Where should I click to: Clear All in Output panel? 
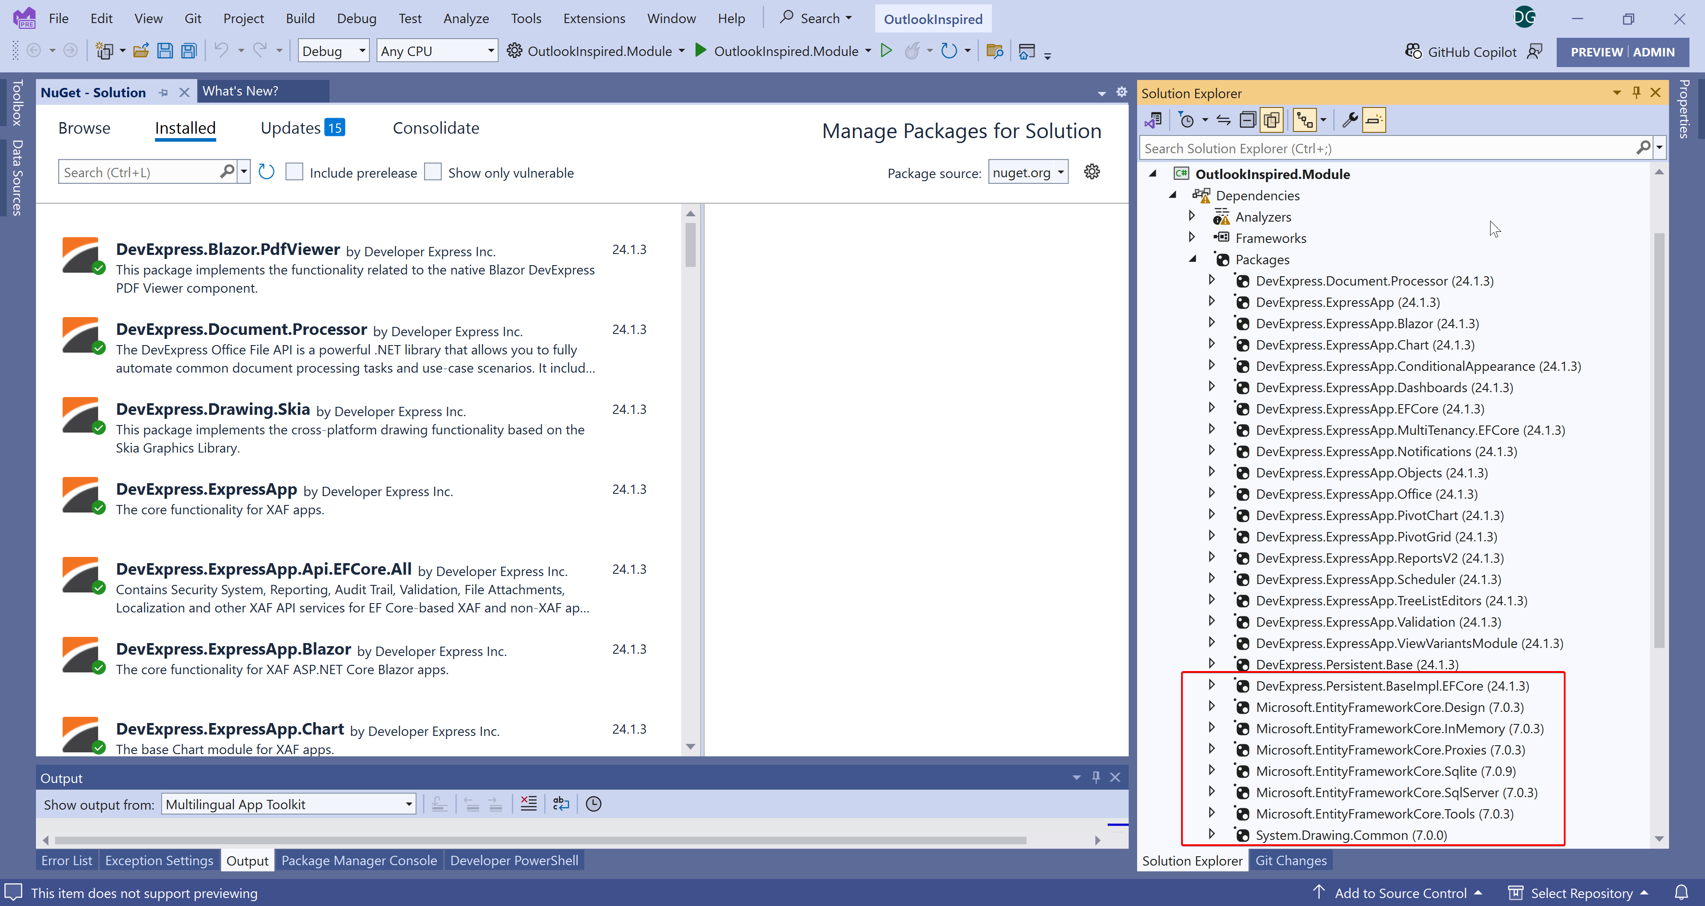pyautogui.click(x=528, y=804)
